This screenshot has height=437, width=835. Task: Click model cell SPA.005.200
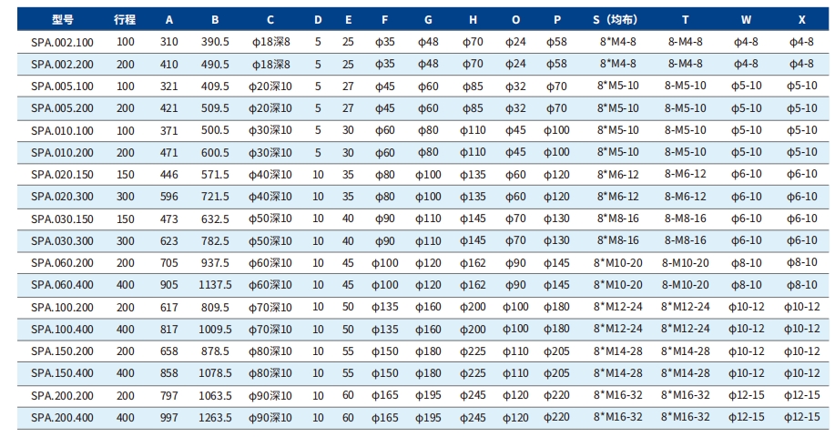point(62,108)
